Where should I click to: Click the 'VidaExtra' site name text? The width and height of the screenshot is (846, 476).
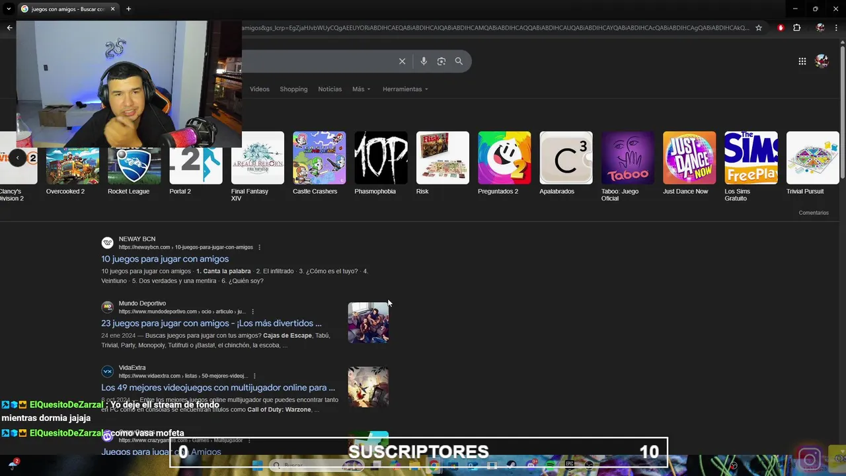(x=132, y=368)
